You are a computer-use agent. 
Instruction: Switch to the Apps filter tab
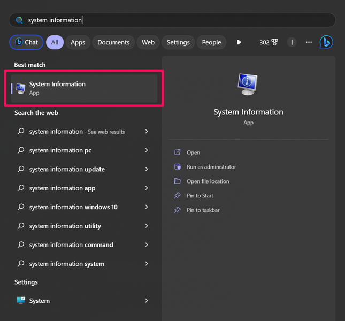(x=78, y=42)
